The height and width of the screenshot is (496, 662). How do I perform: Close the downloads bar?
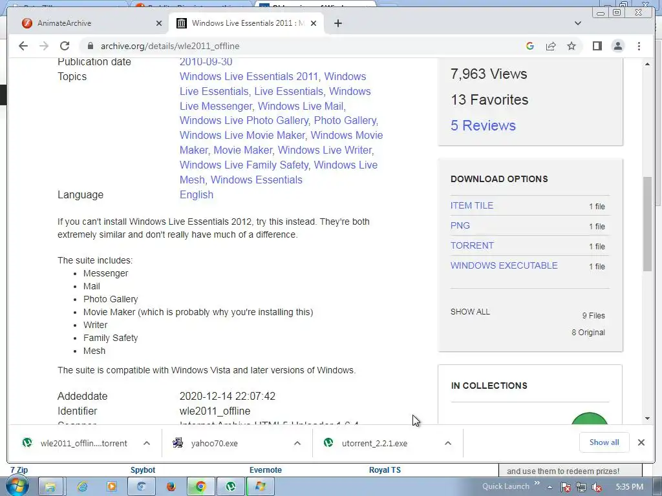click(x=641, y=442)
